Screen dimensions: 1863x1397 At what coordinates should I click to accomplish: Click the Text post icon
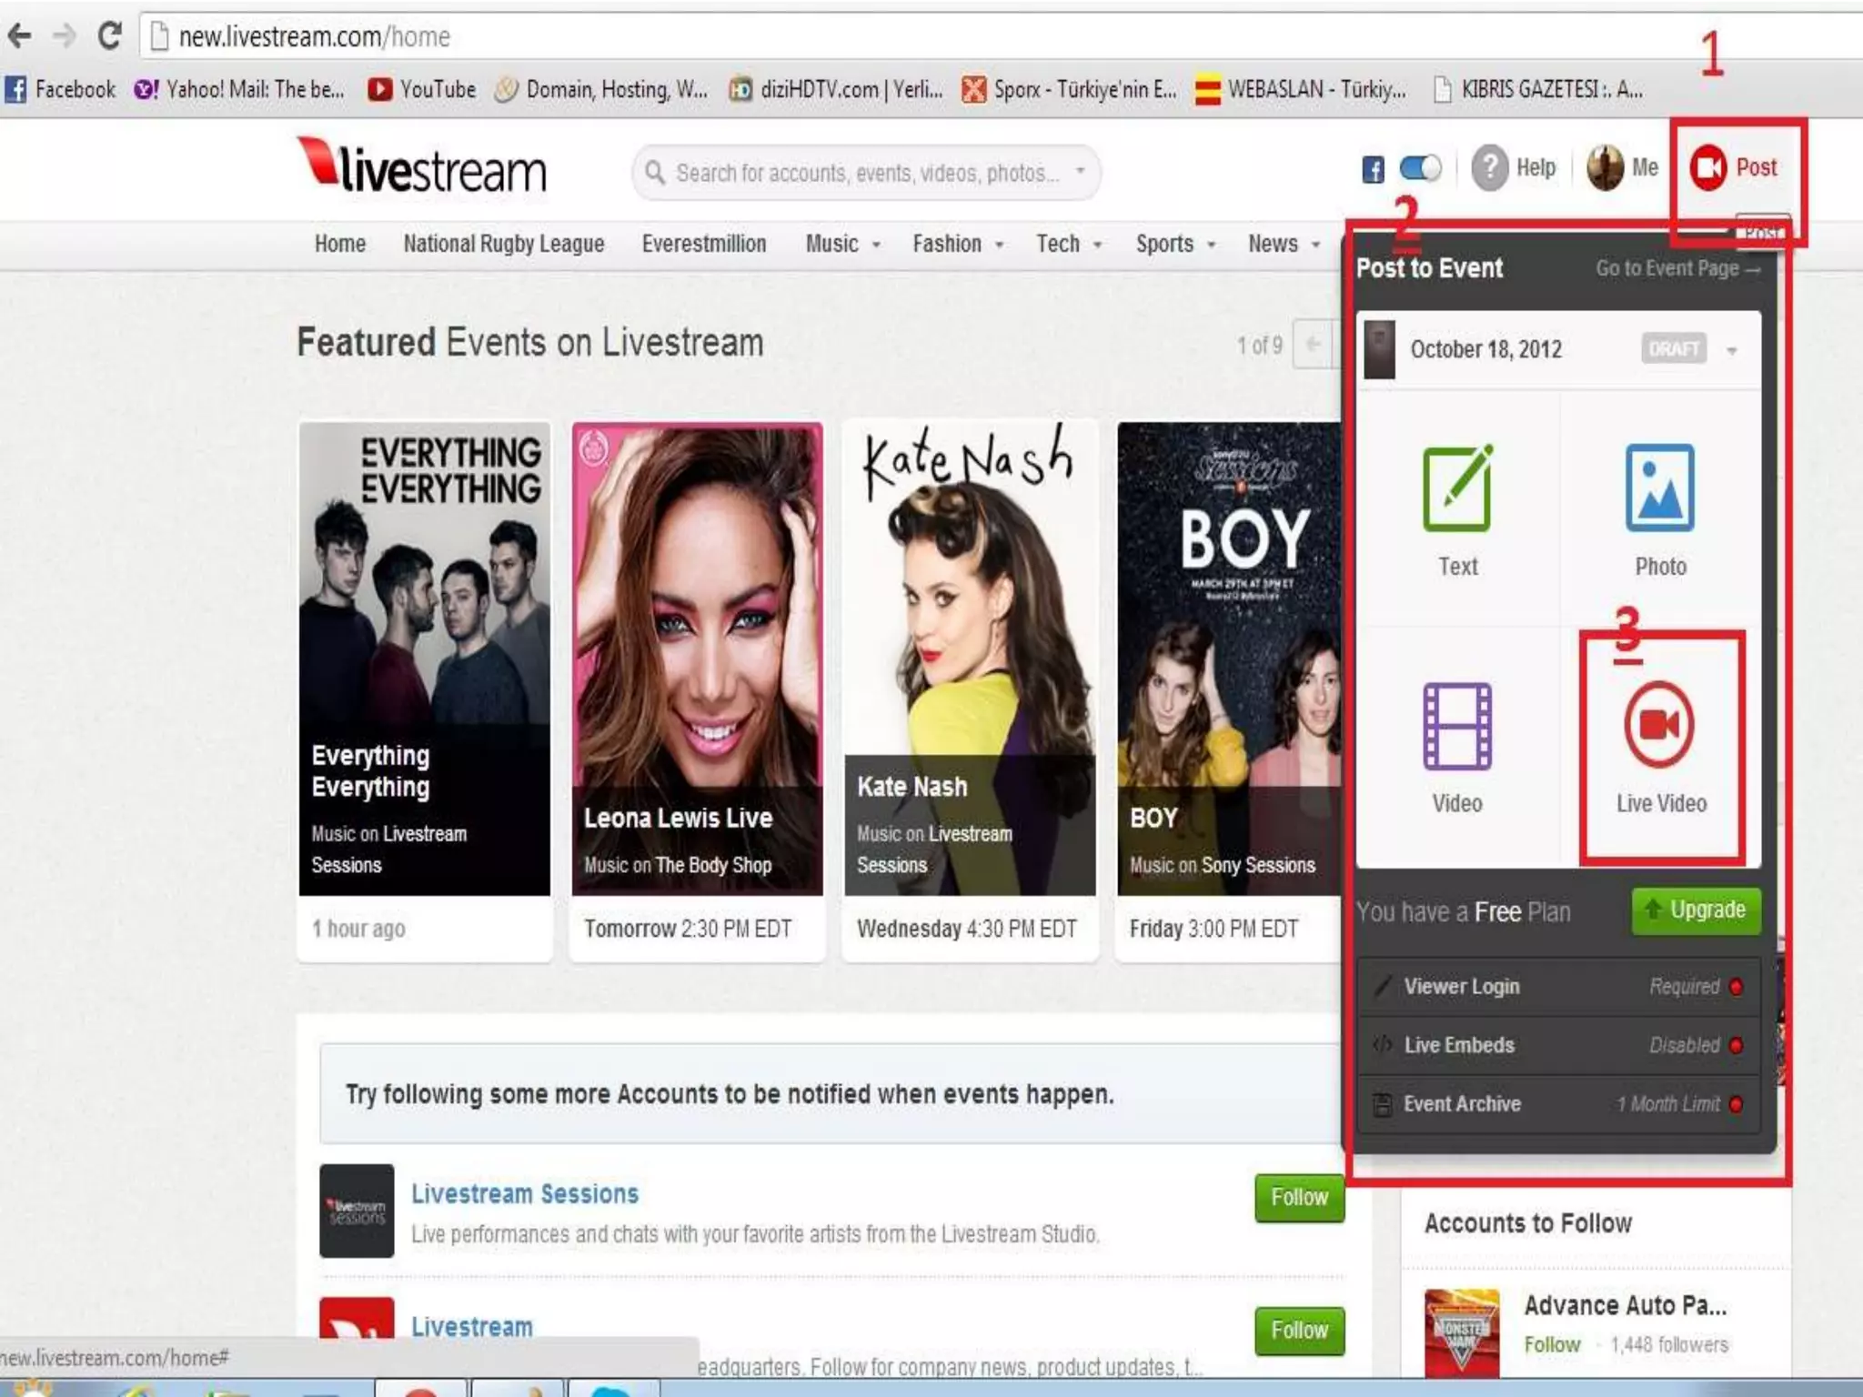click(x=1456, y=488)
